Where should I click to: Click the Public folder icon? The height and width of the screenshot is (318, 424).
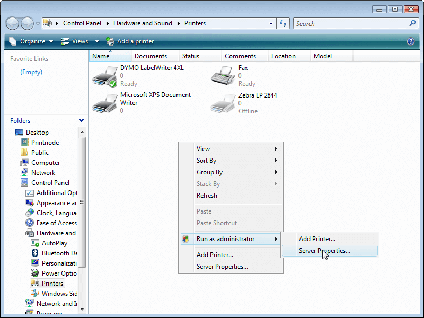[x=24, y=152]
